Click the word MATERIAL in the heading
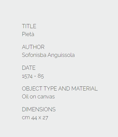 (85, 89)
